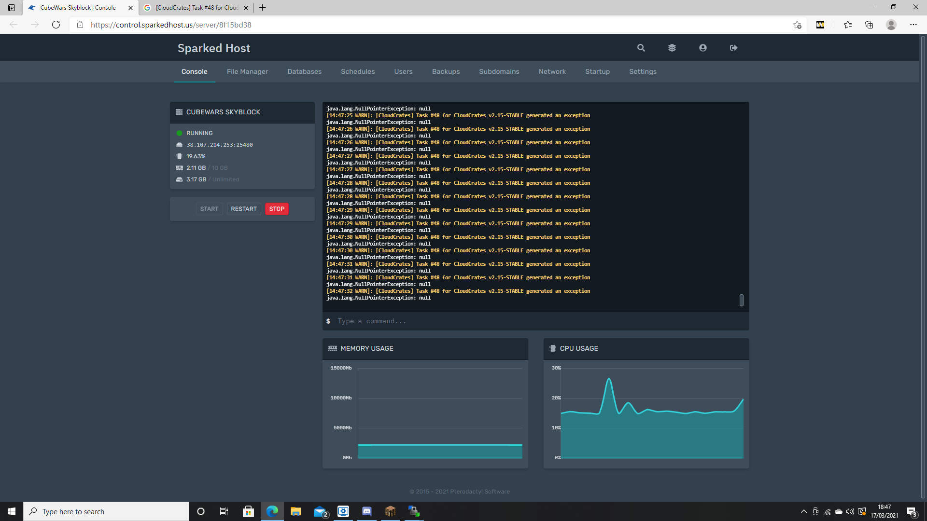The height and width of the screenshot is (521, 927).
Task: Click the Pterodactyl Software footer link
Action: (x=479, y=492)
